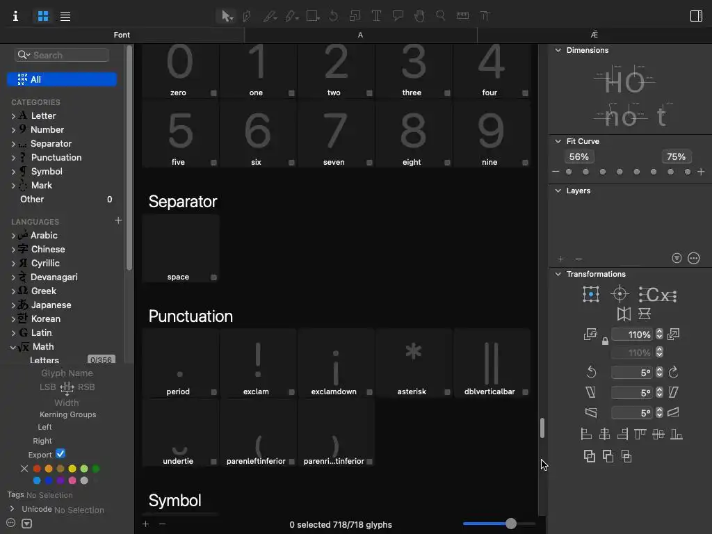This screenshot has width=712, height=534.
Task: Select the arrow Select tool
Action: [226, 17]
